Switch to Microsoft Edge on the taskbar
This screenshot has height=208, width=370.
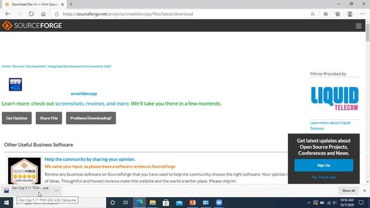click(x=139, y=203)
